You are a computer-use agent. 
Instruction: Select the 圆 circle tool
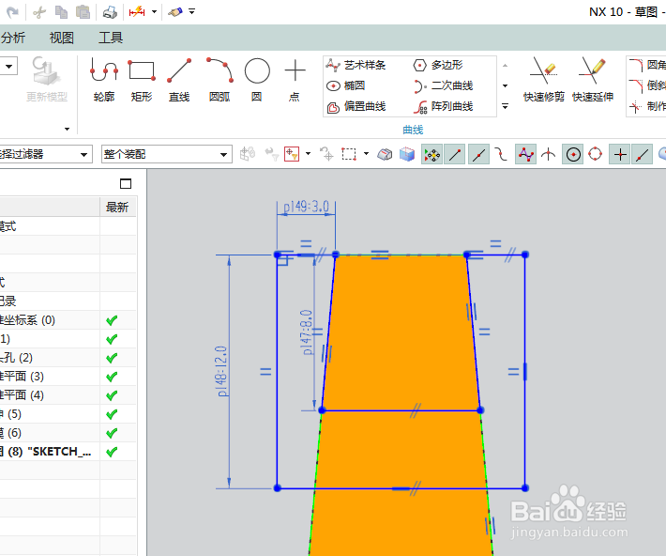coord(256,80)
